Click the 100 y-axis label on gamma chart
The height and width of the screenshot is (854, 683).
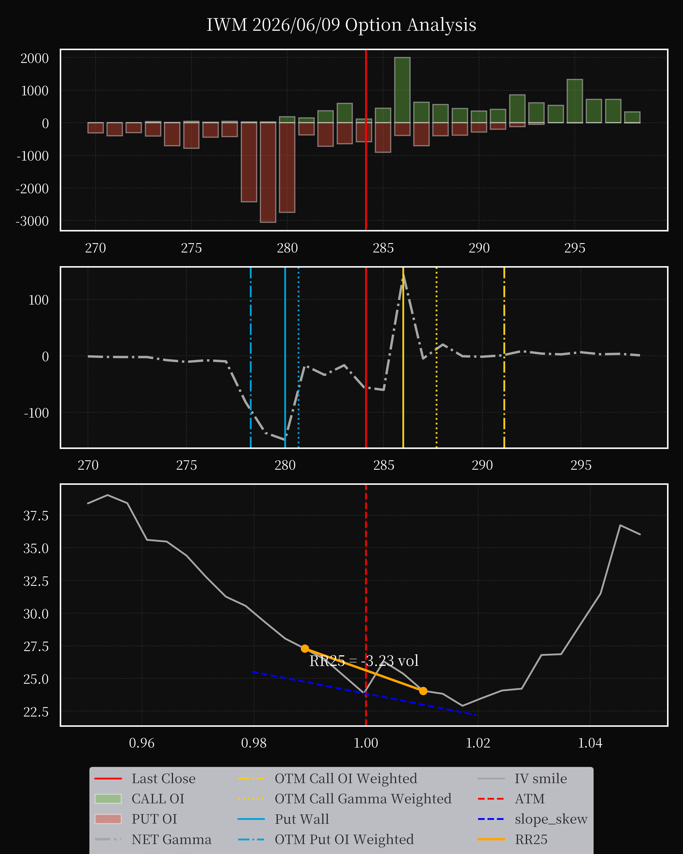[x=38, y=300]
